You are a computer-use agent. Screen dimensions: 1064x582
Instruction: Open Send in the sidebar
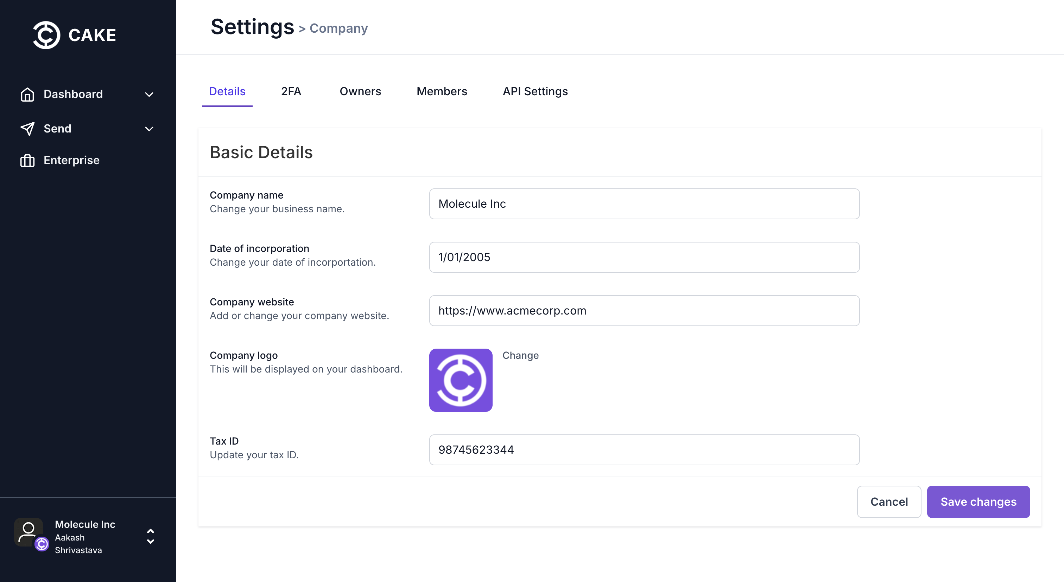click(87, 129)
